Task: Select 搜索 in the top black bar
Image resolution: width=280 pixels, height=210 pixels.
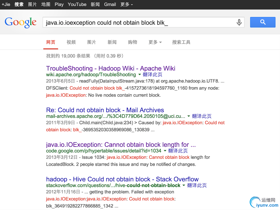Action: (x=19, y=4)
